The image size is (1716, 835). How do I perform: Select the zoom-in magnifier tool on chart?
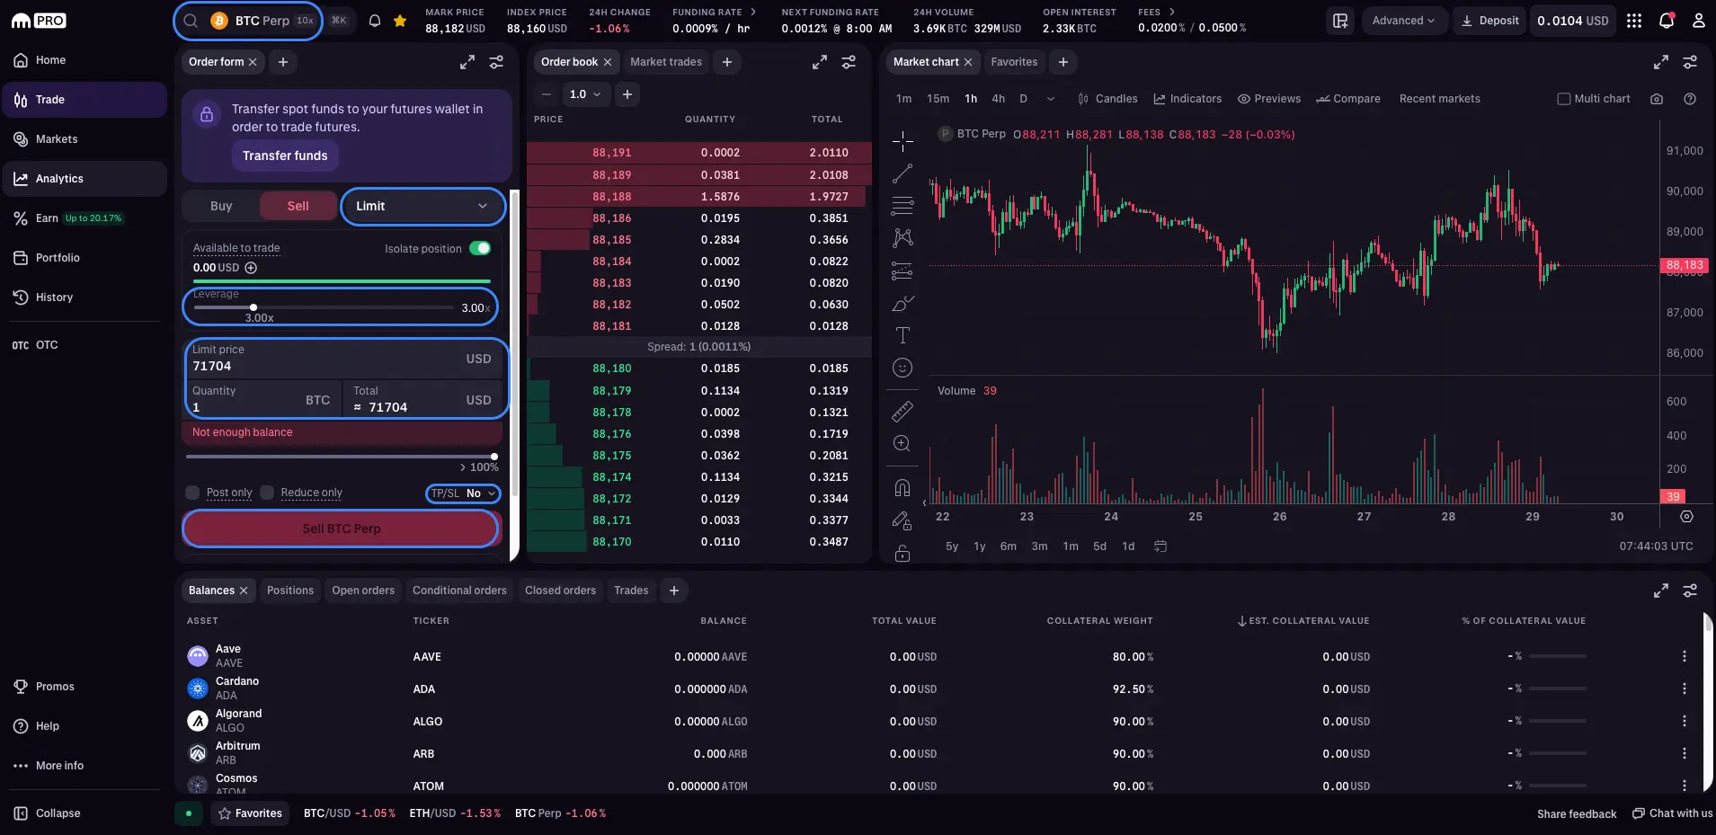click(902, 443)
